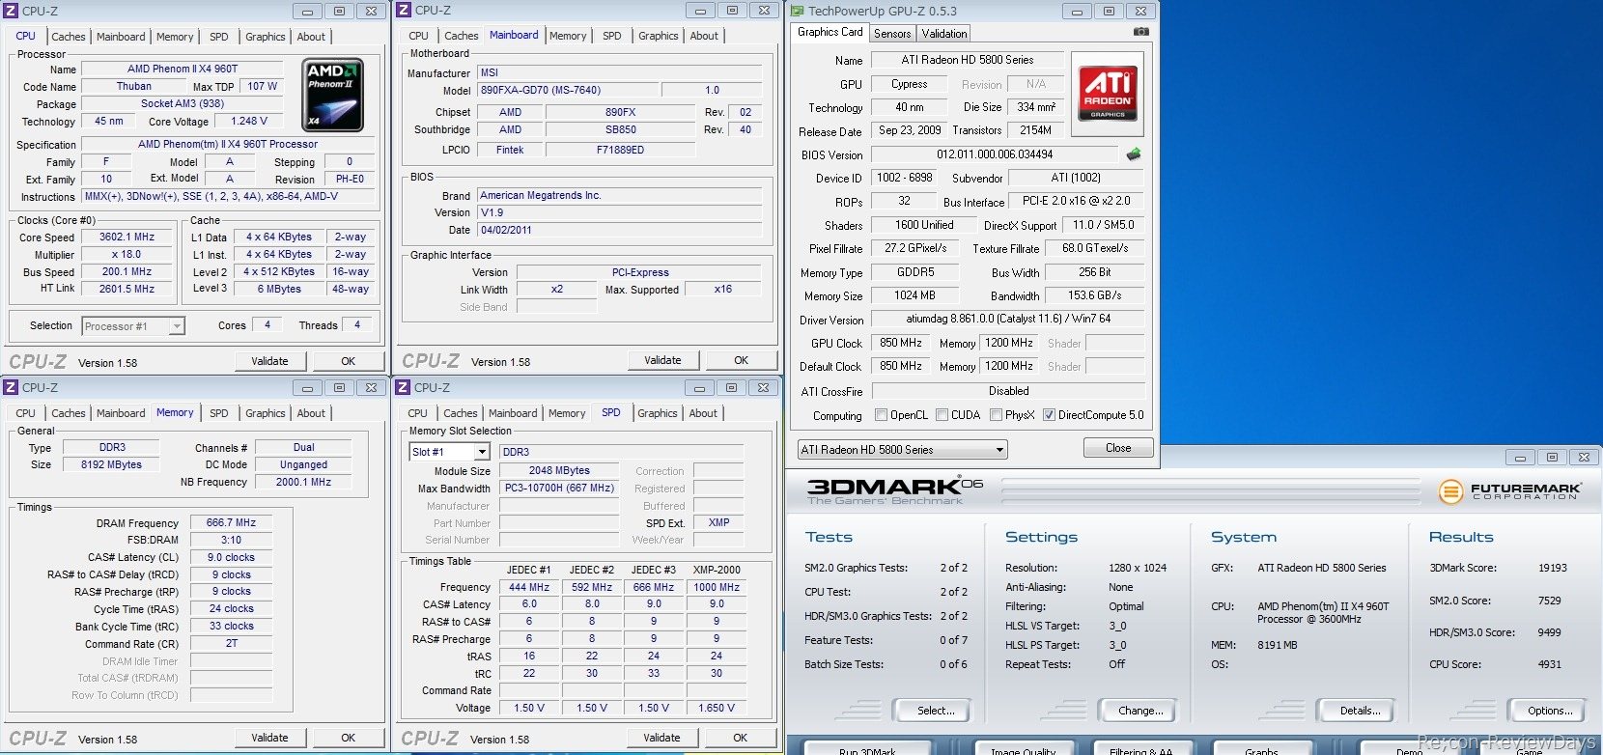Open the ATI Radeon HD 5800 Series dropdown
The width and height of the screenshot is (1603, 755).
pos(902,450)
